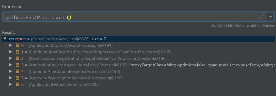This screenshot has height=96, width=276.
Task: Expand element 5 AutowiredAnnotationBeanPostProcessor
Action: coord(10,78)
